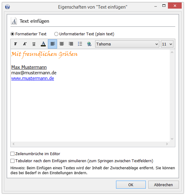186x196 pixels.
Task: Click the Text einfügen document icon
Action: [14, 21]
